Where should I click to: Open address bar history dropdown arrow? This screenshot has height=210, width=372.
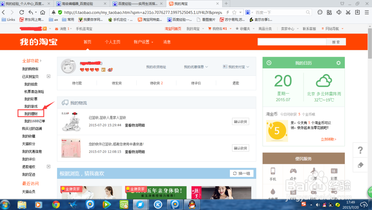coord(240,12)
